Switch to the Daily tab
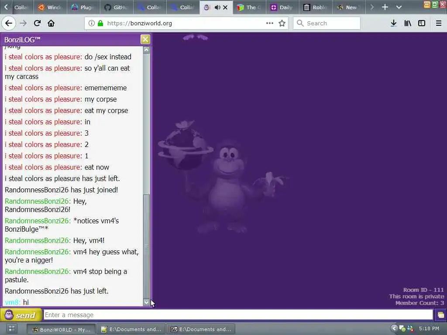The width and height of the screenshot is (447, 335). [282, 7]
